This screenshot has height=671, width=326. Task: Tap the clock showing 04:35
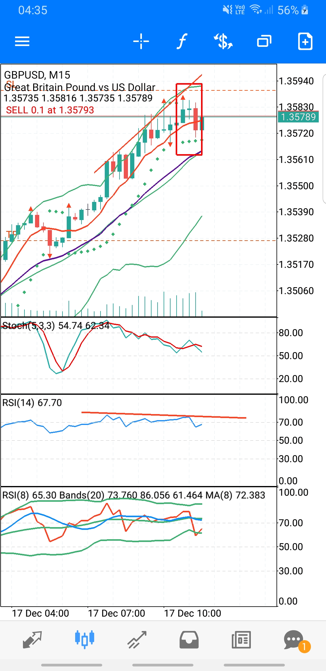point(33,10)
